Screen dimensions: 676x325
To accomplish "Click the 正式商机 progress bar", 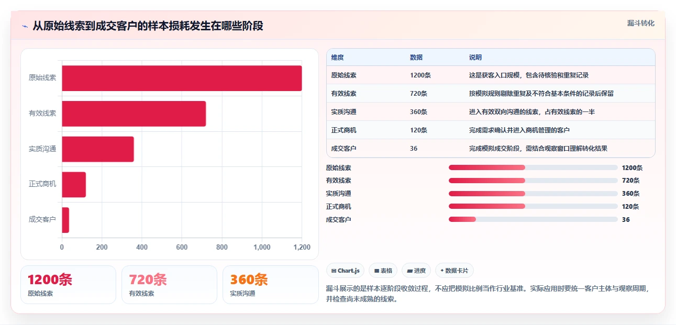I will 533,206.
